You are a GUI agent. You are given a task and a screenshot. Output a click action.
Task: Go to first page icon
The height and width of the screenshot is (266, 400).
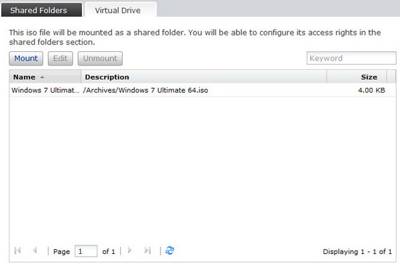point(17,251)
